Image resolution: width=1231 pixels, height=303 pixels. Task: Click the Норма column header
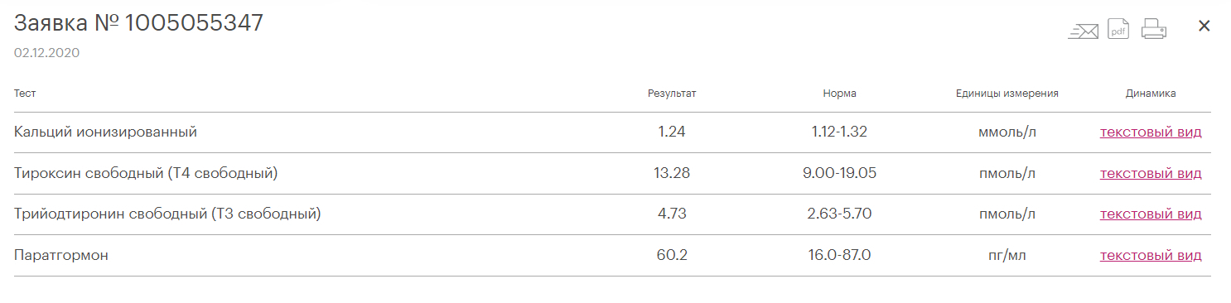click(840, 94)
